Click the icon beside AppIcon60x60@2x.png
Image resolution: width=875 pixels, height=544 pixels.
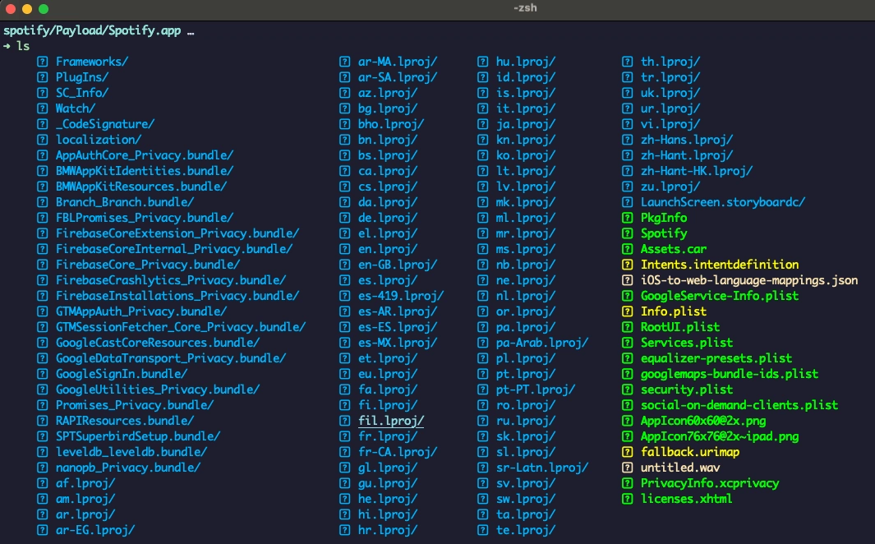[627, 421]
